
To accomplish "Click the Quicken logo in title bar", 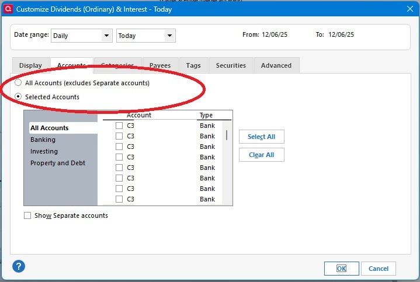I will click(8, 9).
